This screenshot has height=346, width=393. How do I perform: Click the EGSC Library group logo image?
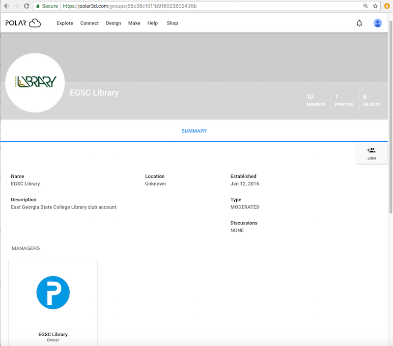[x=35, y=82]
